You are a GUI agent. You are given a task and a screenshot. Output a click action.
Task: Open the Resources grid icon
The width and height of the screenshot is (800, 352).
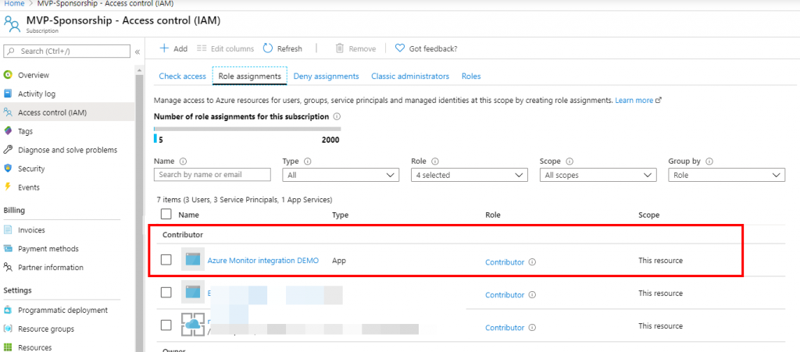(x=8, y=347)
